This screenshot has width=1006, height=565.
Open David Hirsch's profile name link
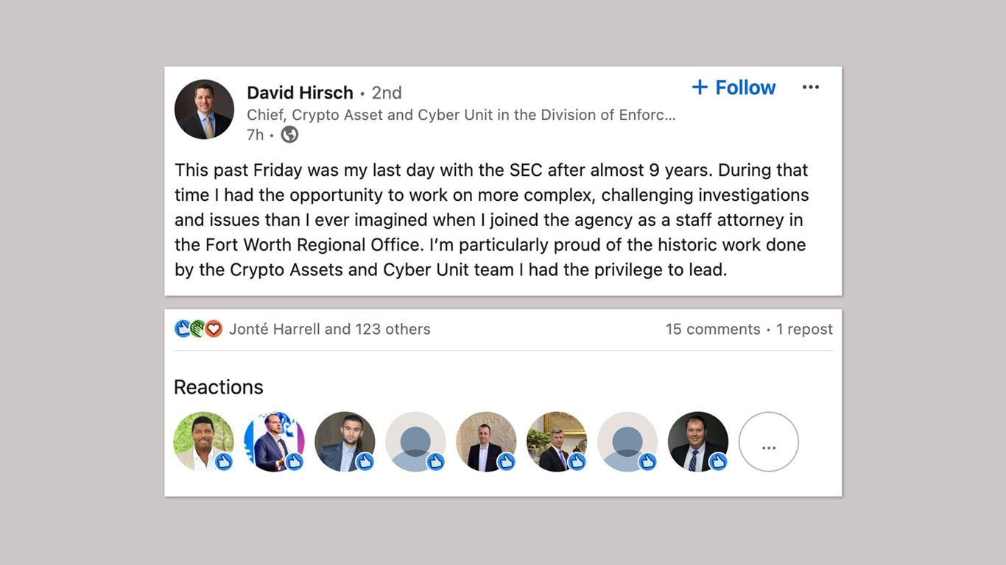(300, 93)
